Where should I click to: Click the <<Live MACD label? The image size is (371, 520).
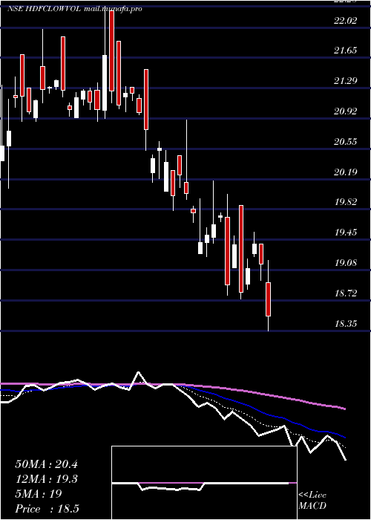(x=312, y=500)
